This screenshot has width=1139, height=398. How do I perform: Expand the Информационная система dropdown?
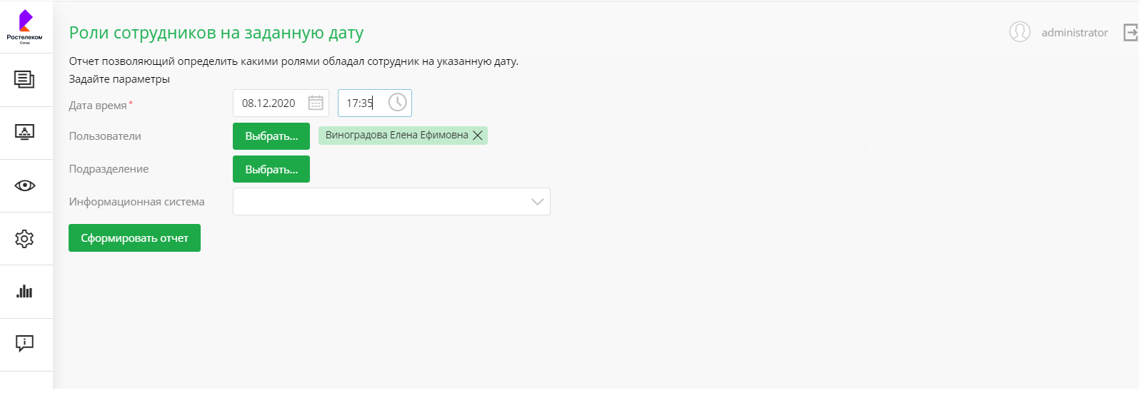pyautogui.click(x=537, y=202)
